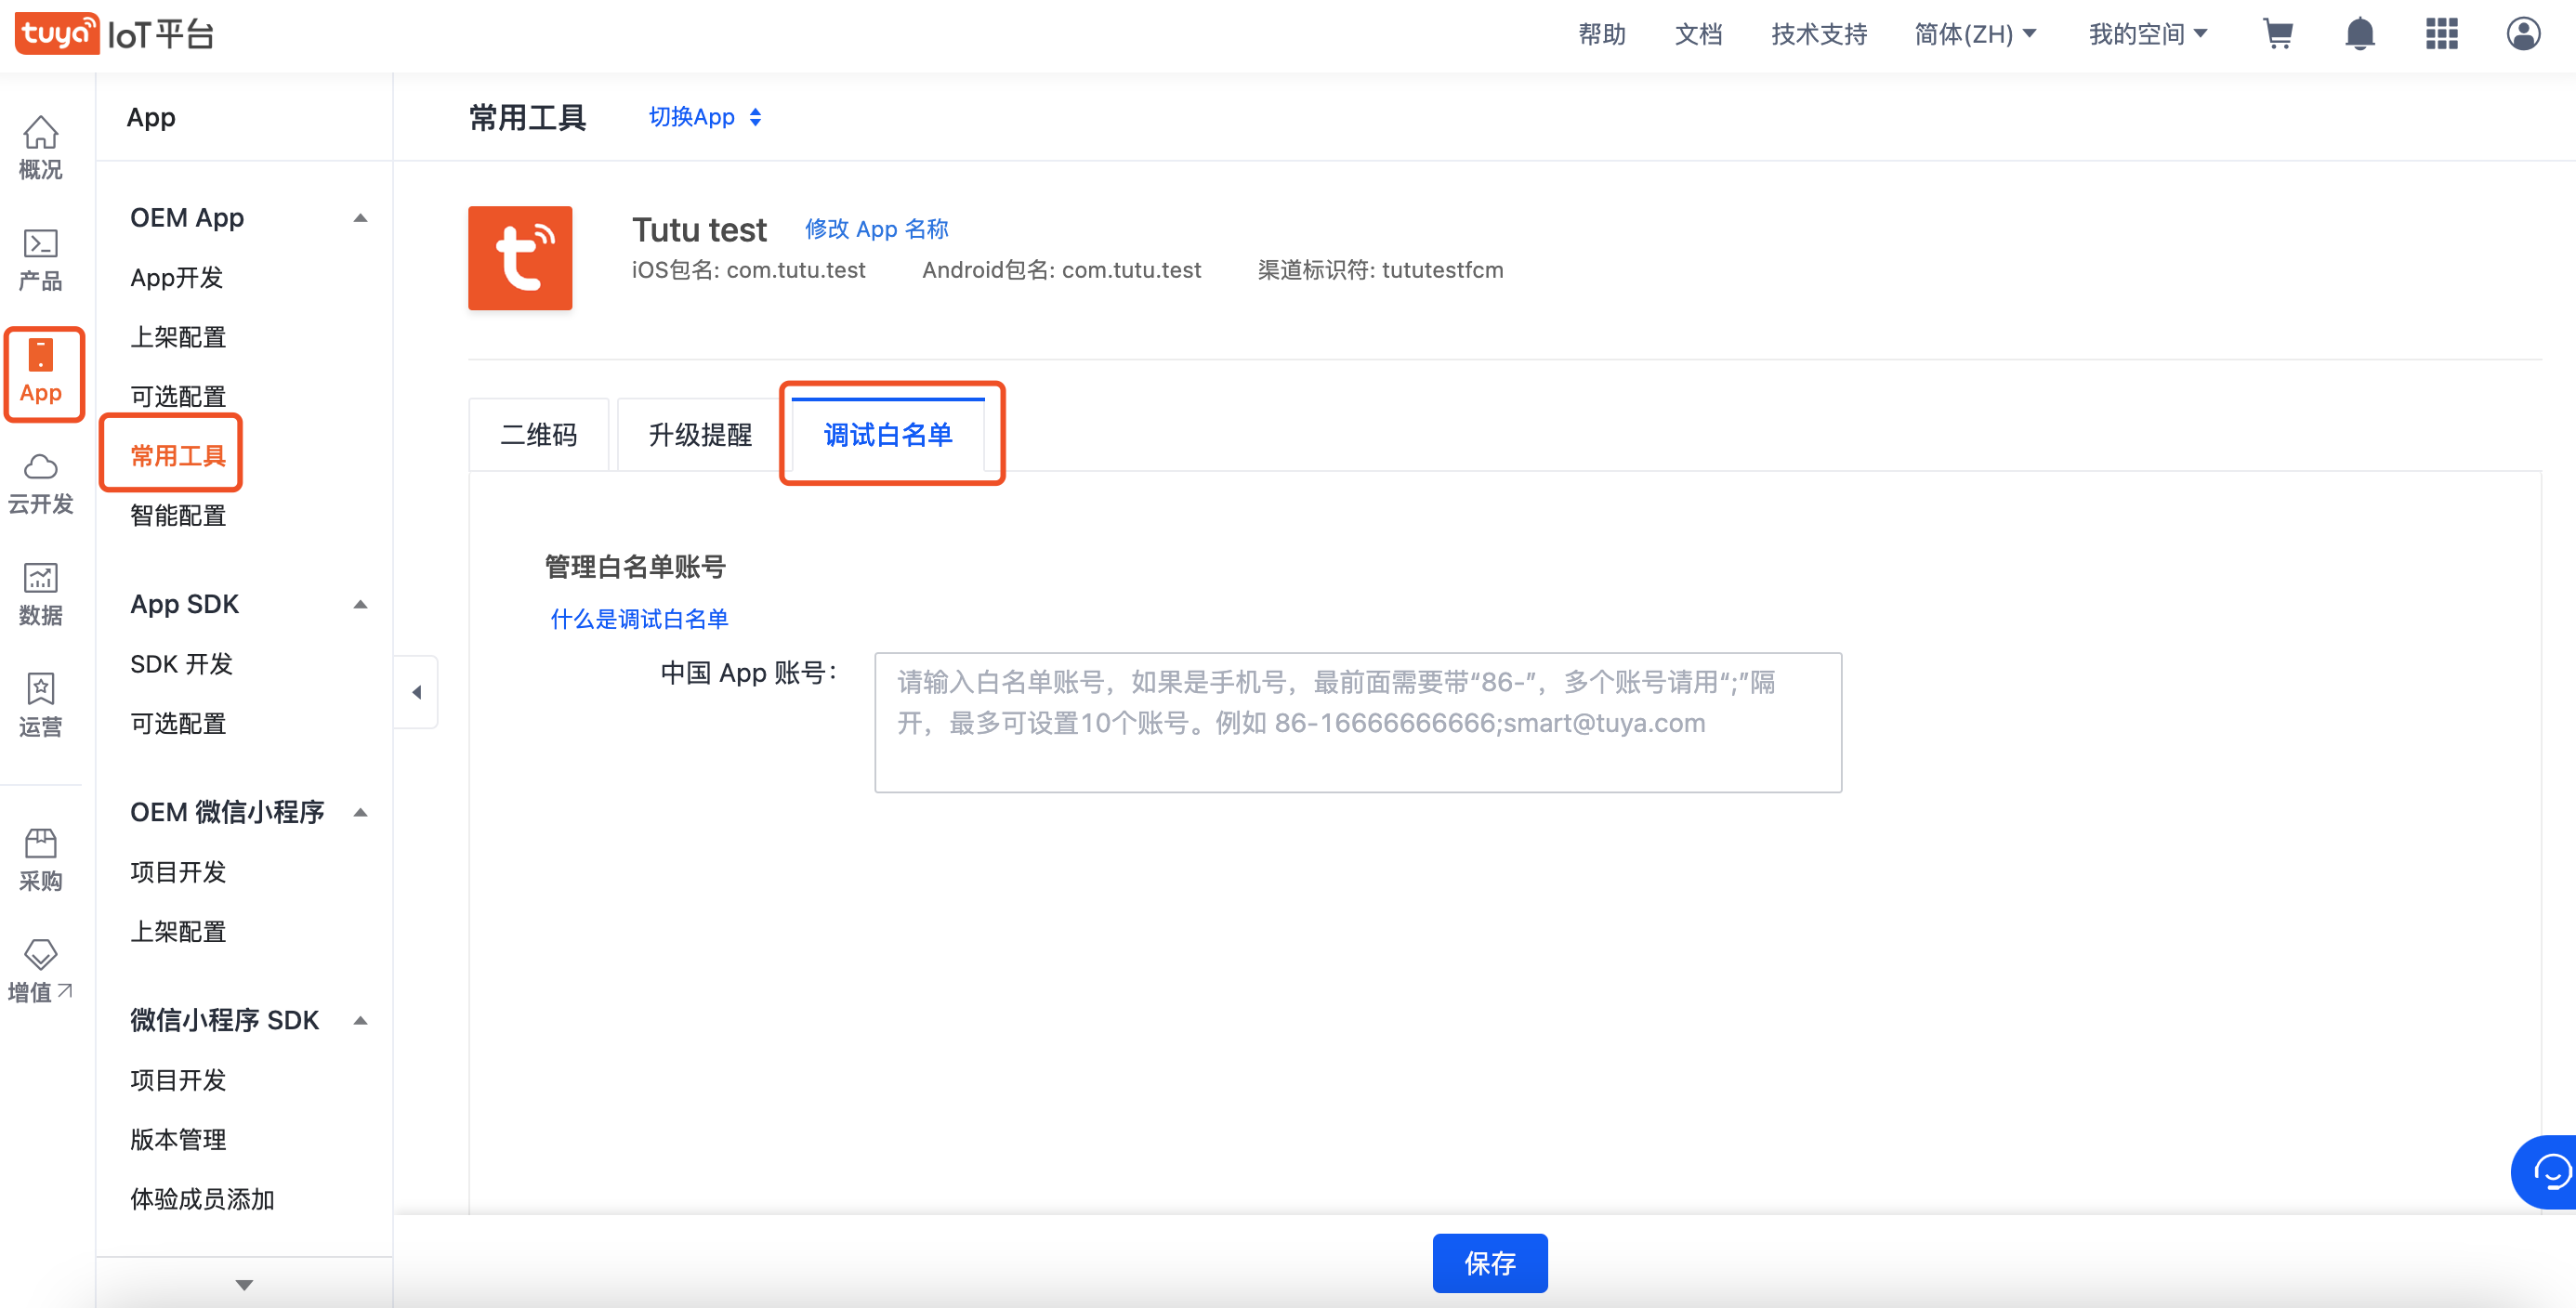Open the notification bell icon
The width and height of the screenshot is (2576, 1308).
(2360, 34)
